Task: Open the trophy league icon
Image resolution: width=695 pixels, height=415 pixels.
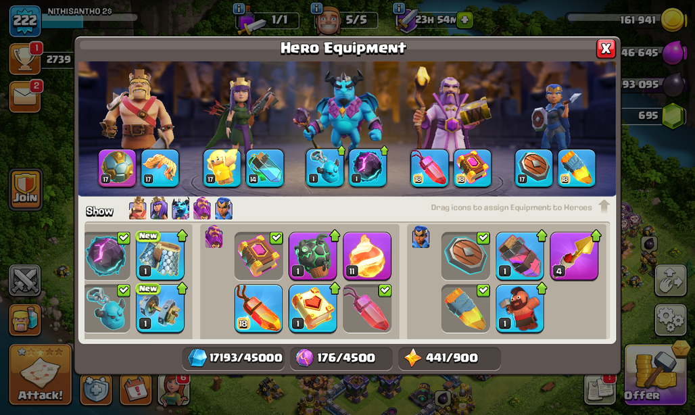Action: pos(24,59)
